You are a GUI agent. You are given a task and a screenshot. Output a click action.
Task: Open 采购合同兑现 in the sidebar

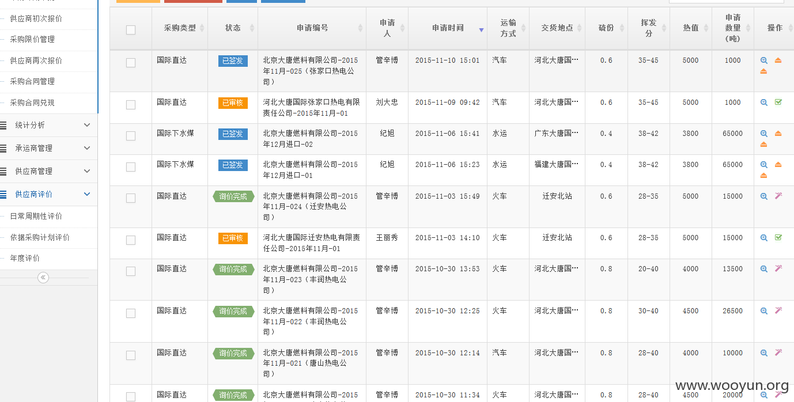(x=32, y=103)
